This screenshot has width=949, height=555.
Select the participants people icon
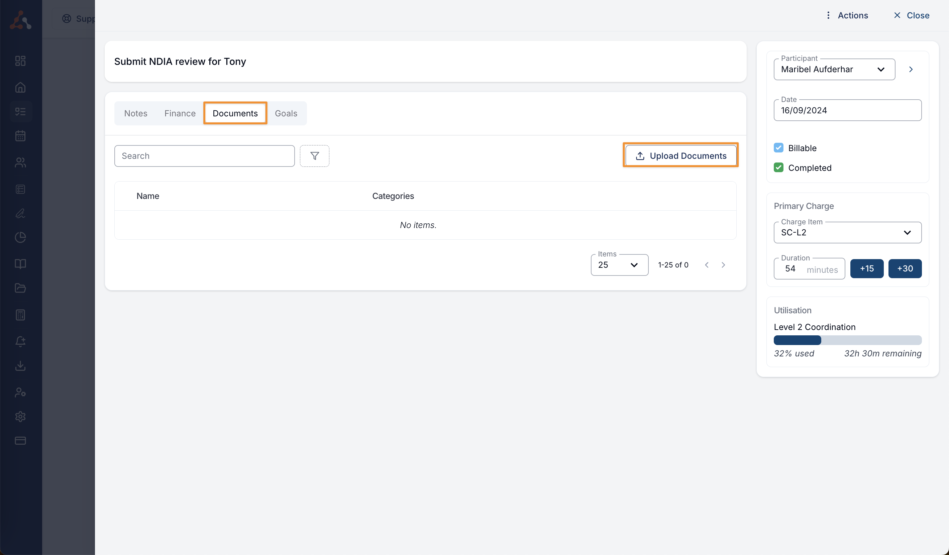click(x=20, y=162)
